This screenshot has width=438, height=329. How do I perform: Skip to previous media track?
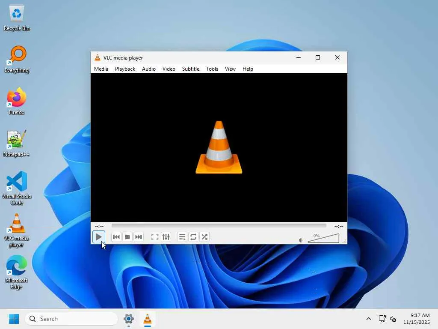[116, 237]
